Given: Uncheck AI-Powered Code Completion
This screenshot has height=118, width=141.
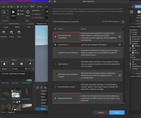Looking at the screenshot, I should click(x=55, y=37).
